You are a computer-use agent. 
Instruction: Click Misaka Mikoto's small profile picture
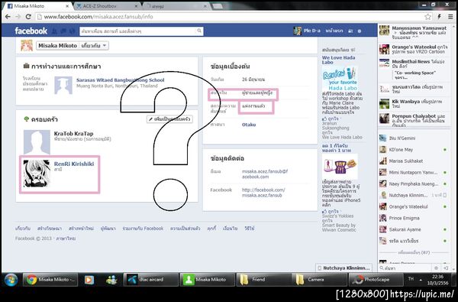[27, 46]
